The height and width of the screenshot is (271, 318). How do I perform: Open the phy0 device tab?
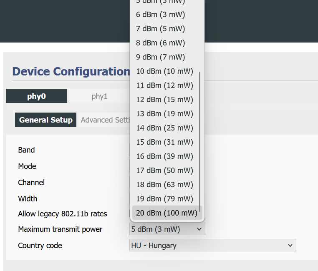(36, 96)
